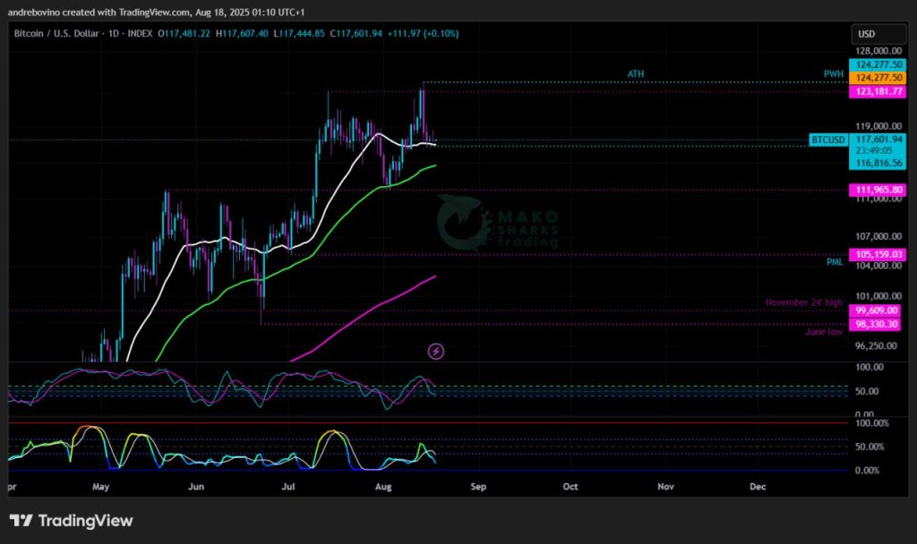Select the PWH level label
Screen dimensions: 917x544
833,73
